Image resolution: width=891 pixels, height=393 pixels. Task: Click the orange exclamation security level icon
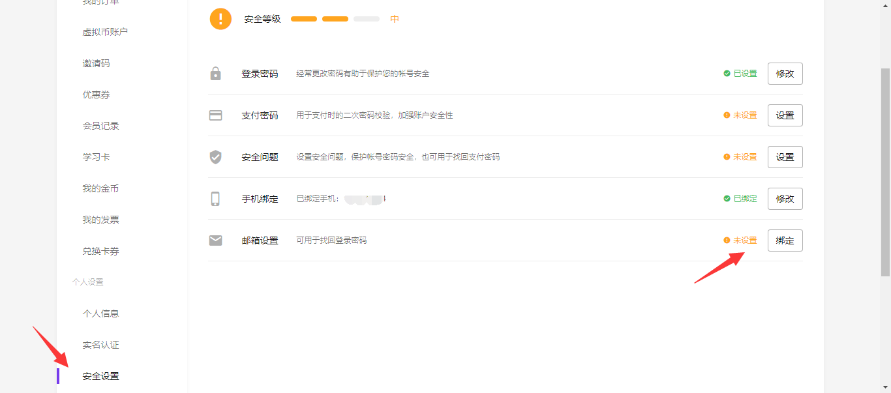(x=220, y=19)
